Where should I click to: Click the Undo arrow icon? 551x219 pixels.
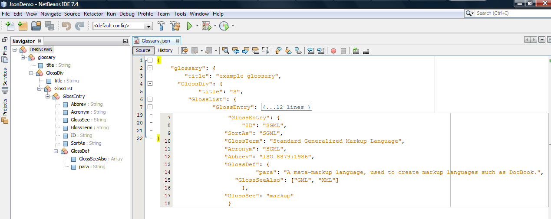coord(66,26)
